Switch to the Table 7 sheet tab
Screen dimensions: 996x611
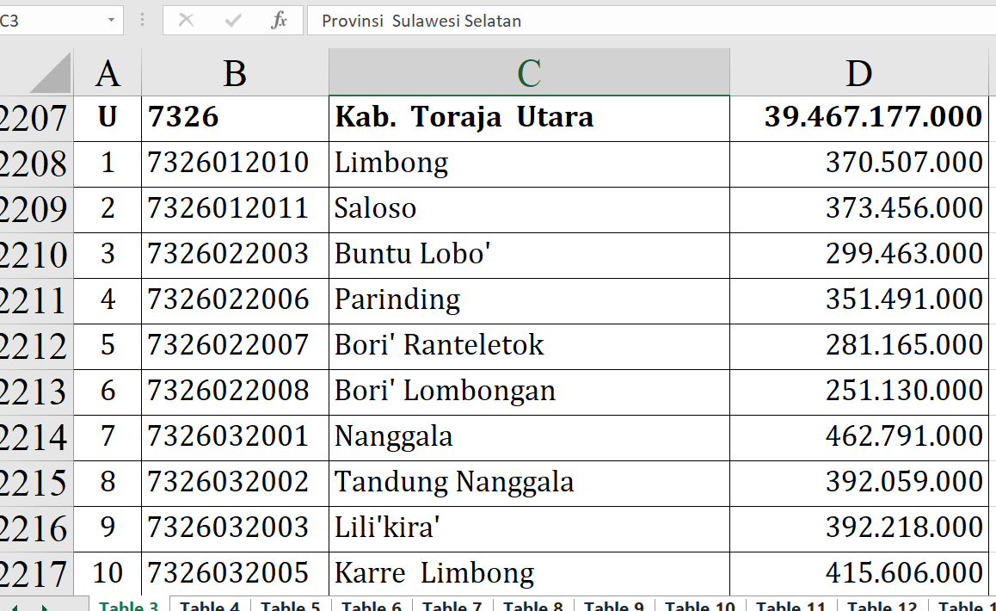452,605
